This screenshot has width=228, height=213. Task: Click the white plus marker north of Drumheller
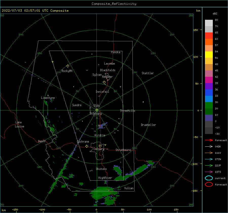[x=143, y=102]
